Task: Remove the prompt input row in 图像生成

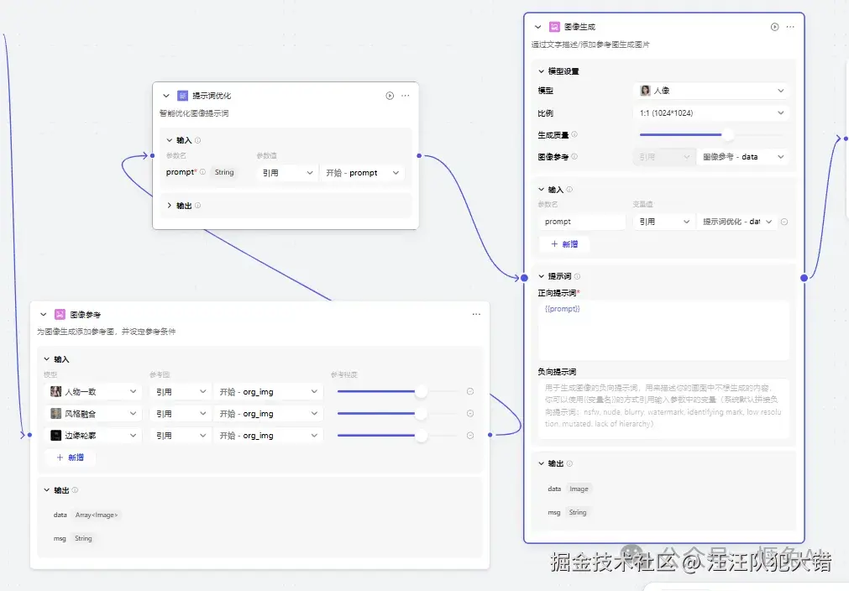Action: [783, 221]
